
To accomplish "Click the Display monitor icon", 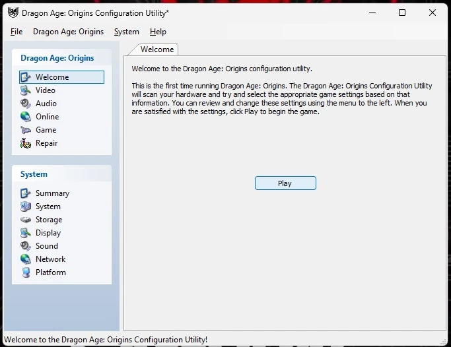I will (25, 233).
